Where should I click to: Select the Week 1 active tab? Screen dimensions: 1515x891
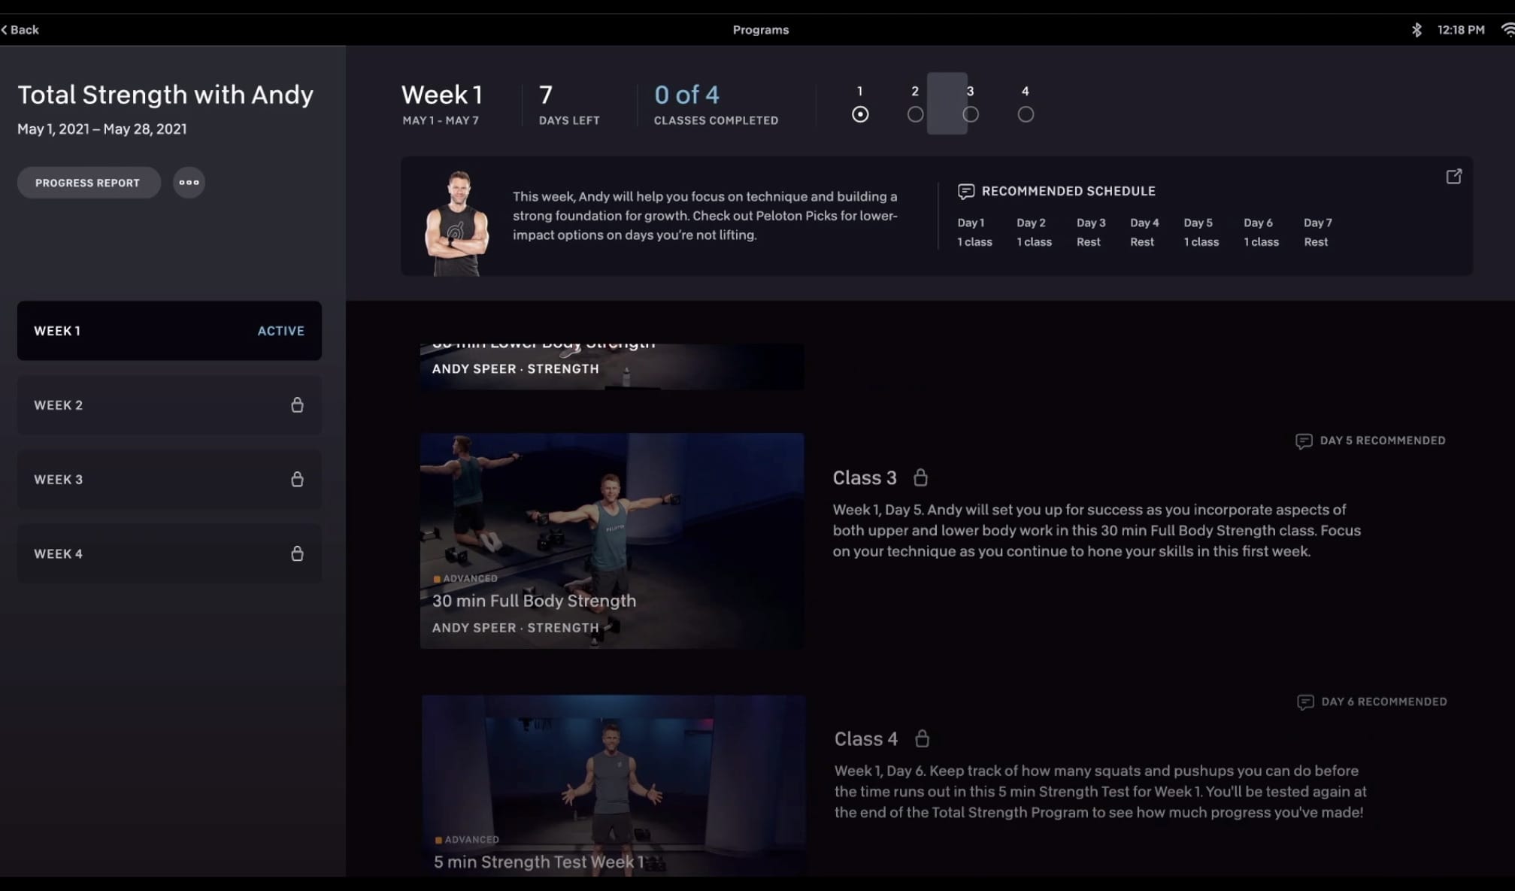[169, 331]
